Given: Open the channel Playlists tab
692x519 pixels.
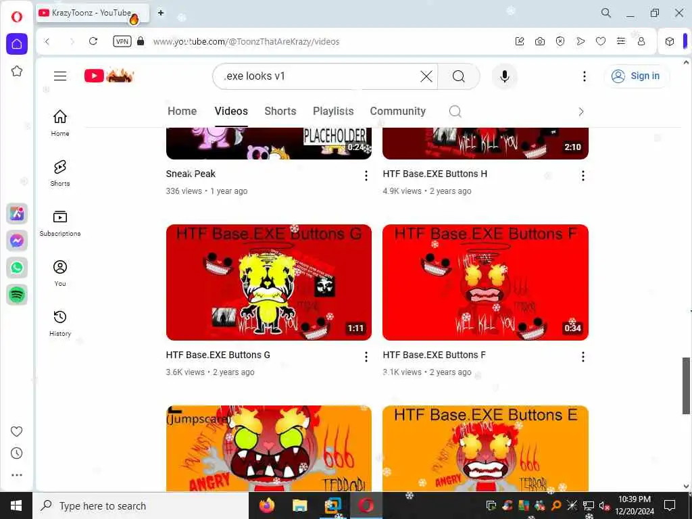Looking at the screenshot, I should coord(333,112).
